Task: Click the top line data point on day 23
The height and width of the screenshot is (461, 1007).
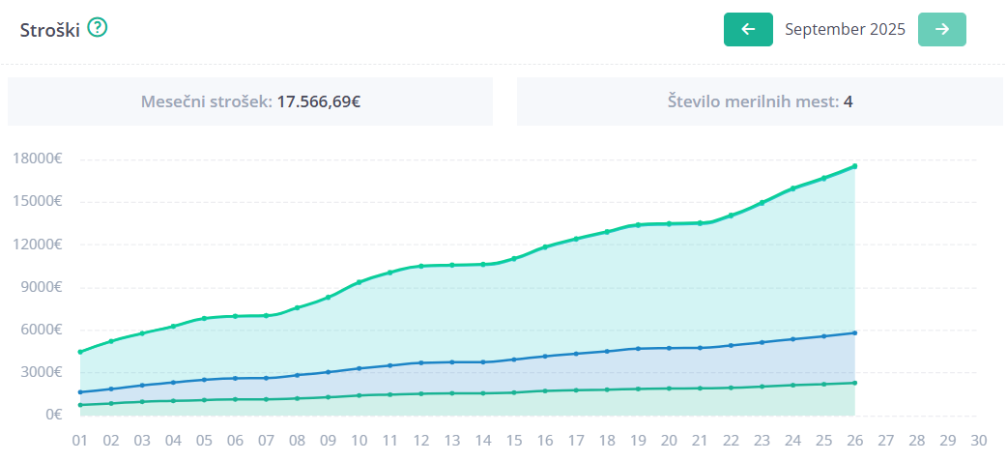Action: (762, 203)
